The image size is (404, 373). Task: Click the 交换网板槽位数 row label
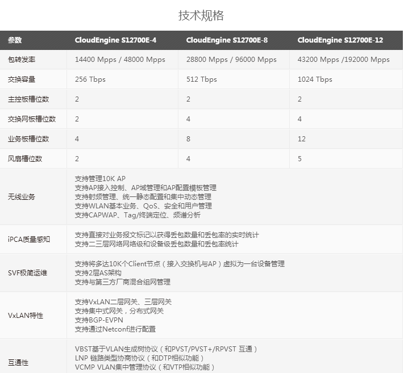coord(32,119)
